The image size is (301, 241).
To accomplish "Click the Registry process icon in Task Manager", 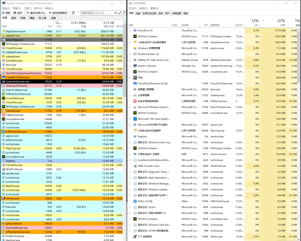I will pos(135,136).
